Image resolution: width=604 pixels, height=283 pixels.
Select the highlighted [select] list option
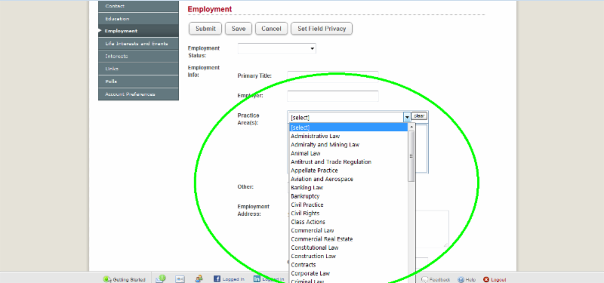348,128
